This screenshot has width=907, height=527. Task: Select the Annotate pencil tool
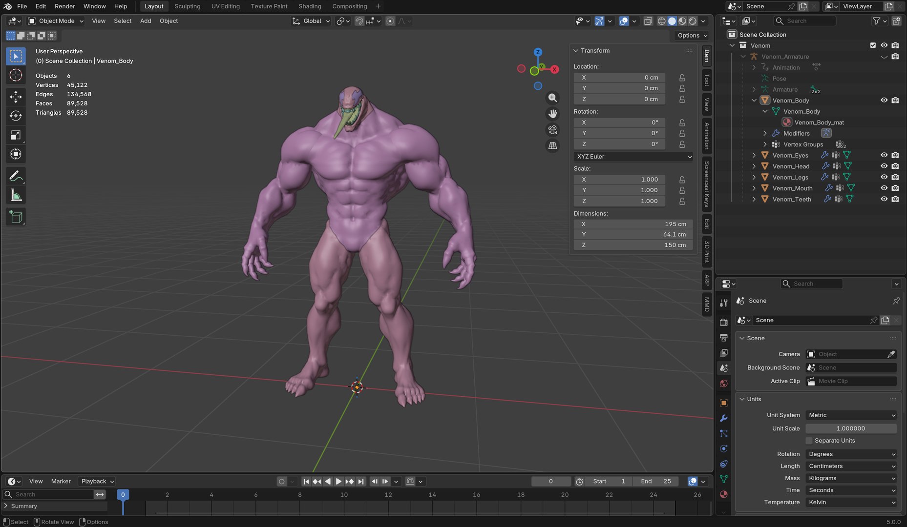16,176
